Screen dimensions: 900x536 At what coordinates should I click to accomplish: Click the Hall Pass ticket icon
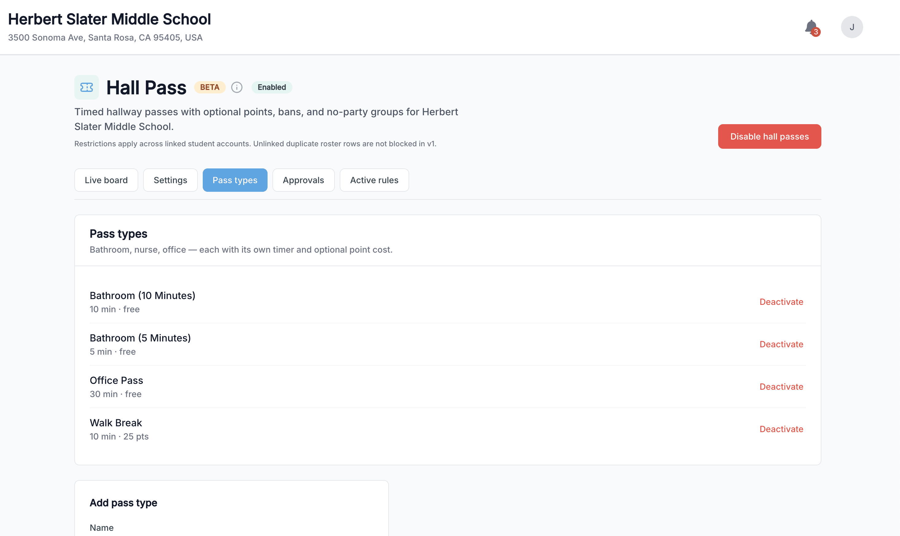click(x=87, y=87)
